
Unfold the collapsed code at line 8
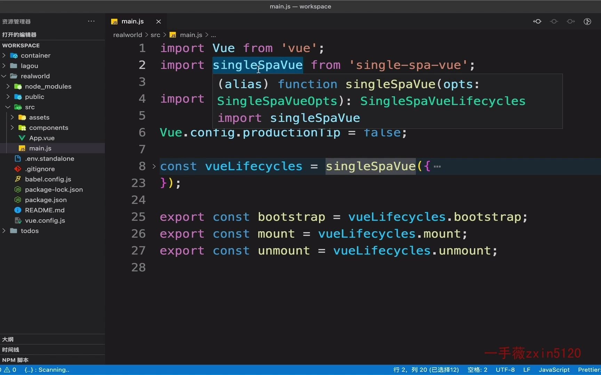point(154,166)
